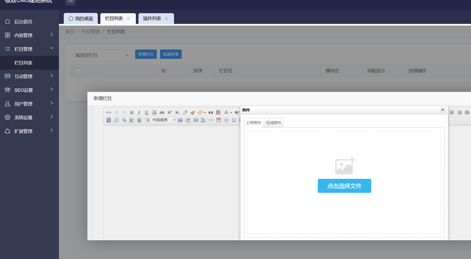Screen dimensions: 471x259
Task: Expand the SEO设置 sidebar menu
Action: tap(29, 90)
